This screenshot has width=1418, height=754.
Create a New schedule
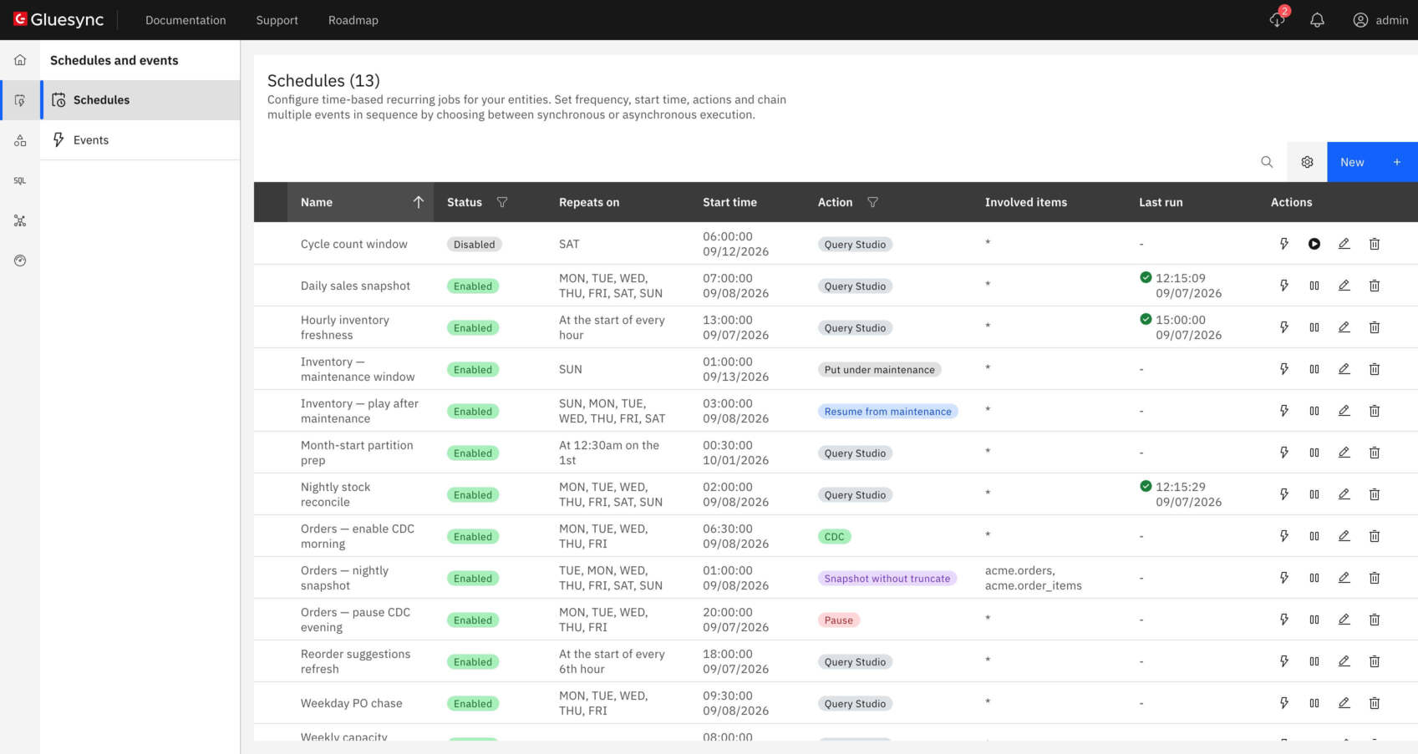pos(1372,162)
